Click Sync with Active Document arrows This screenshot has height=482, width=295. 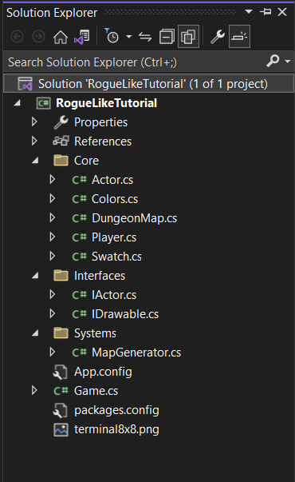coord(145,38)
